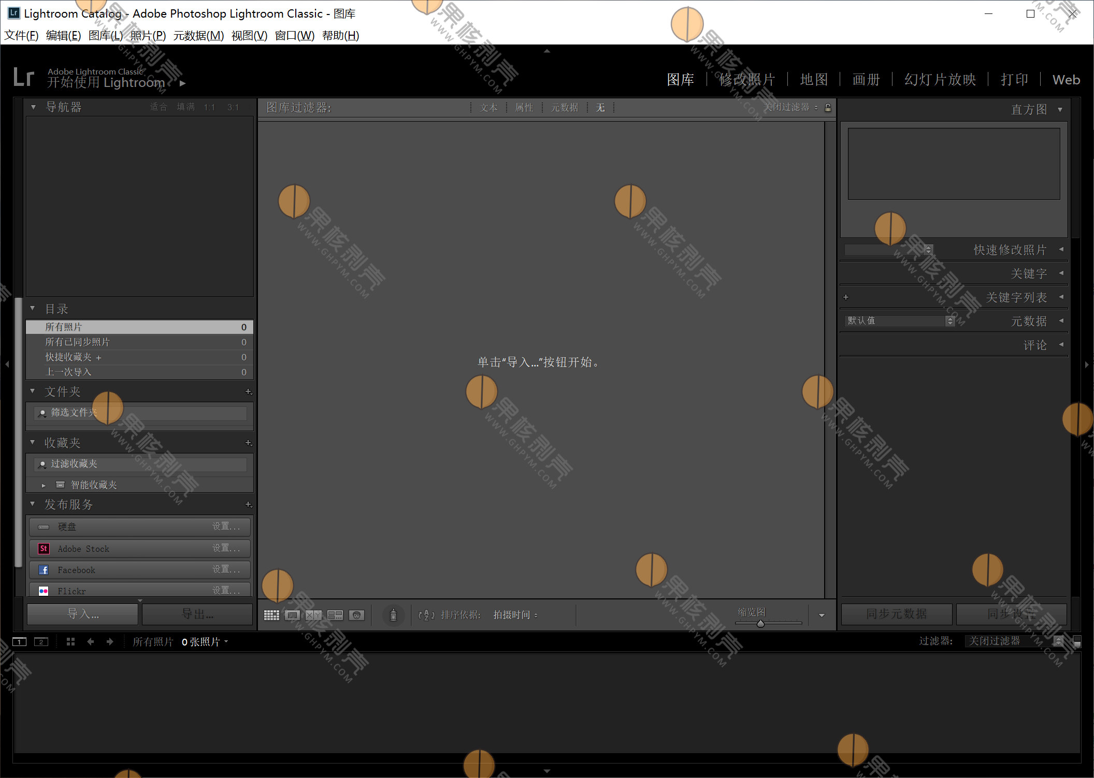Screen dimensions: 1094x778
Task: Click the Flickr publish service icon
Action: 44,591
